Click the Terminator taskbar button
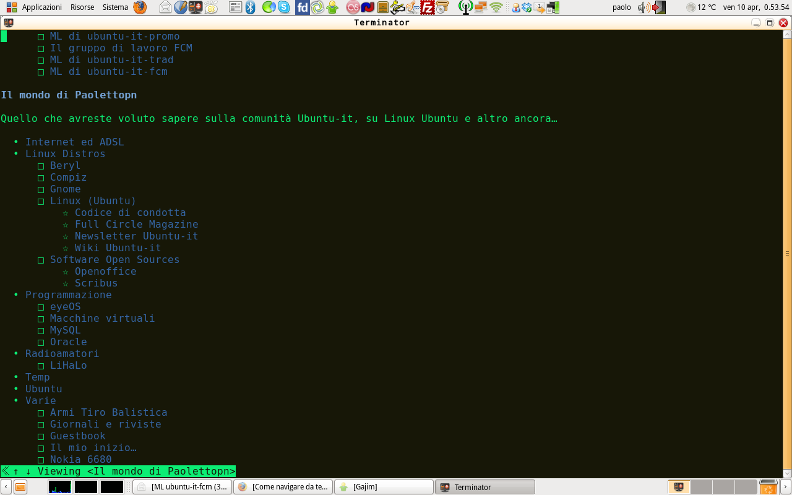 (x=484, y=487)
